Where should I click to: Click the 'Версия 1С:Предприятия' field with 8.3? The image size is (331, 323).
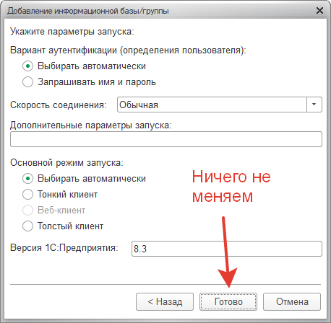tap(227, 249)
